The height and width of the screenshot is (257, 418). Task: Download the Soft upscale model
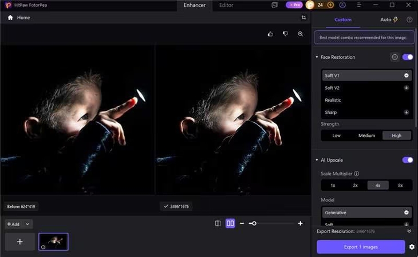[407, 224]
